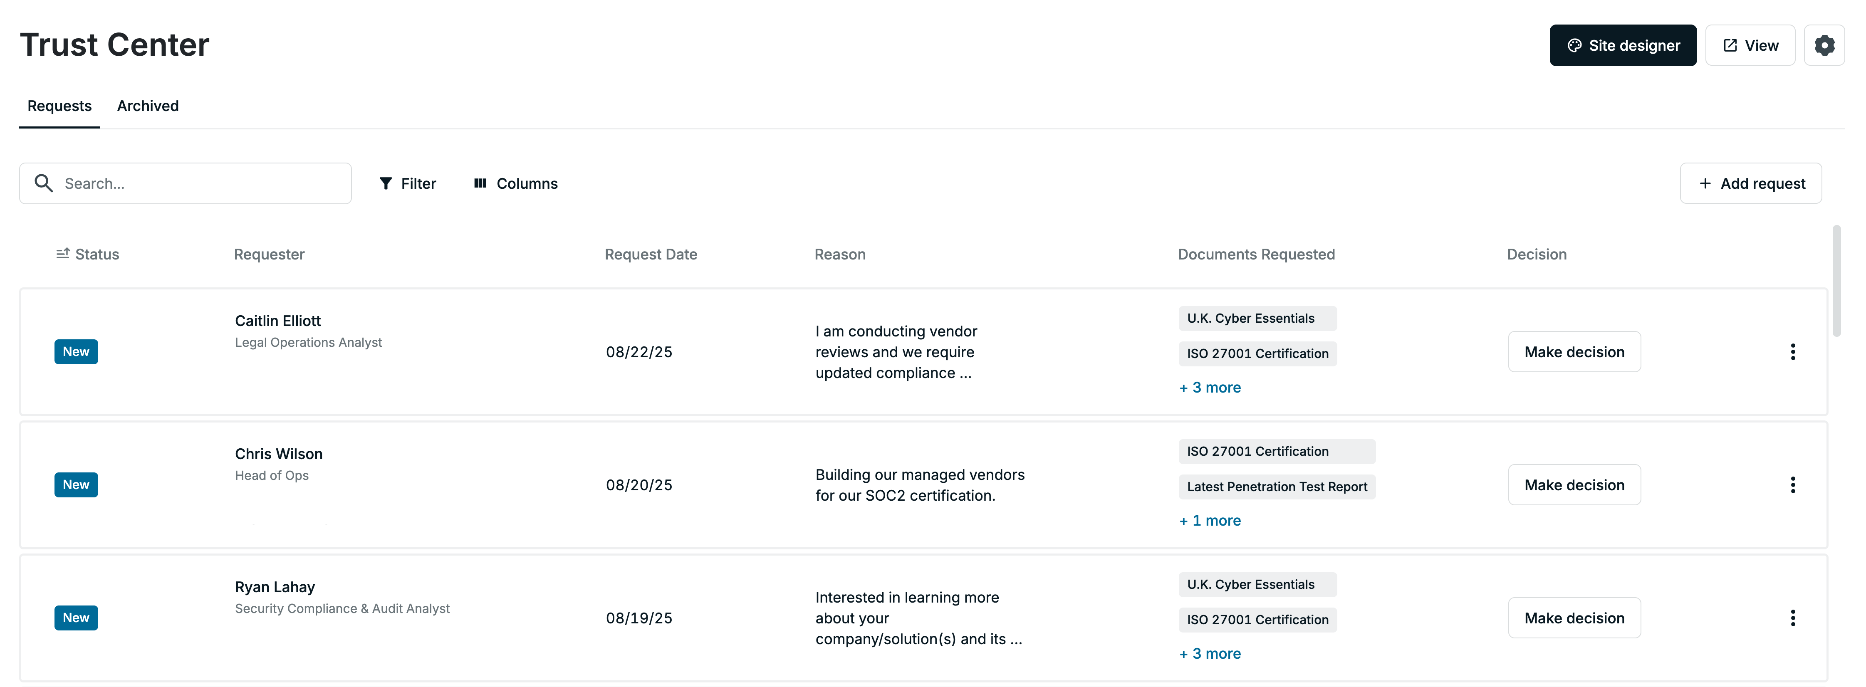Click ISO 27001 Certification tag in Caitlin Elliott's row

coord(1257,354)
